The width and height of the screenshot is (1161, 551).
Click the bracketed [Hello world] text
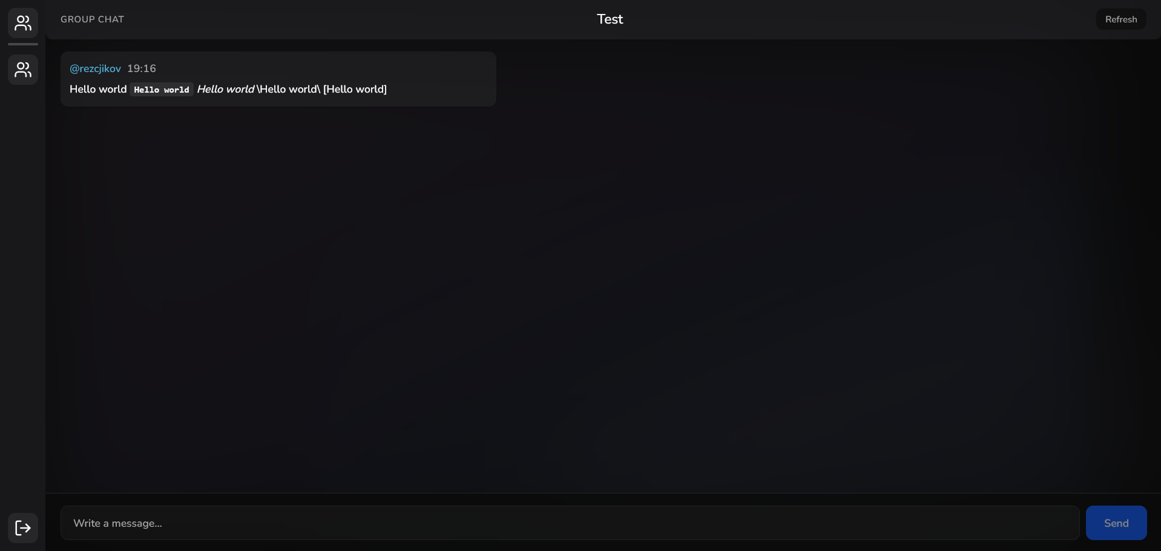[355, 89]
